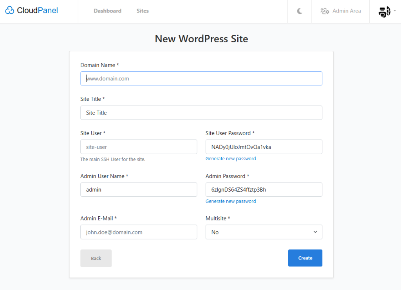Click the CloudPanel cloud logo icon
The width and height of the screenshot is (401, 290).
pos(9,10)
